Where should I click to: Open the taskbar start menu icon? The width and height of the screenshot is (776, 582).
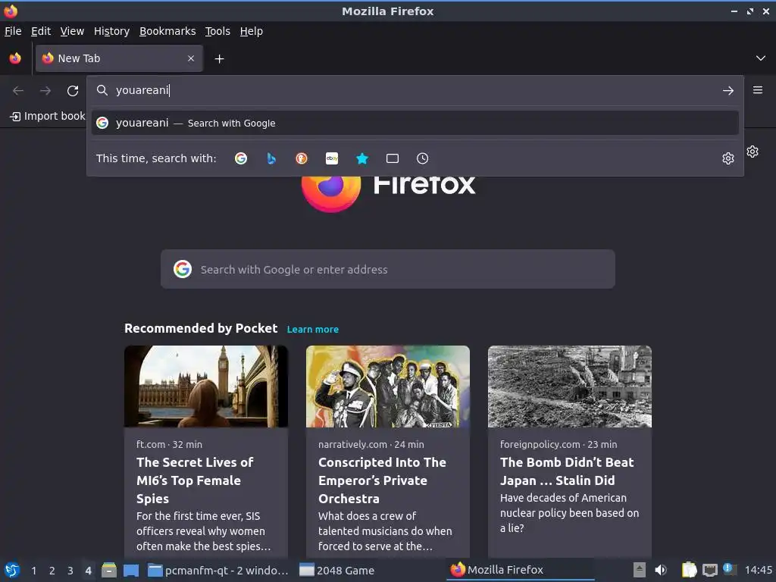[12, 570]
